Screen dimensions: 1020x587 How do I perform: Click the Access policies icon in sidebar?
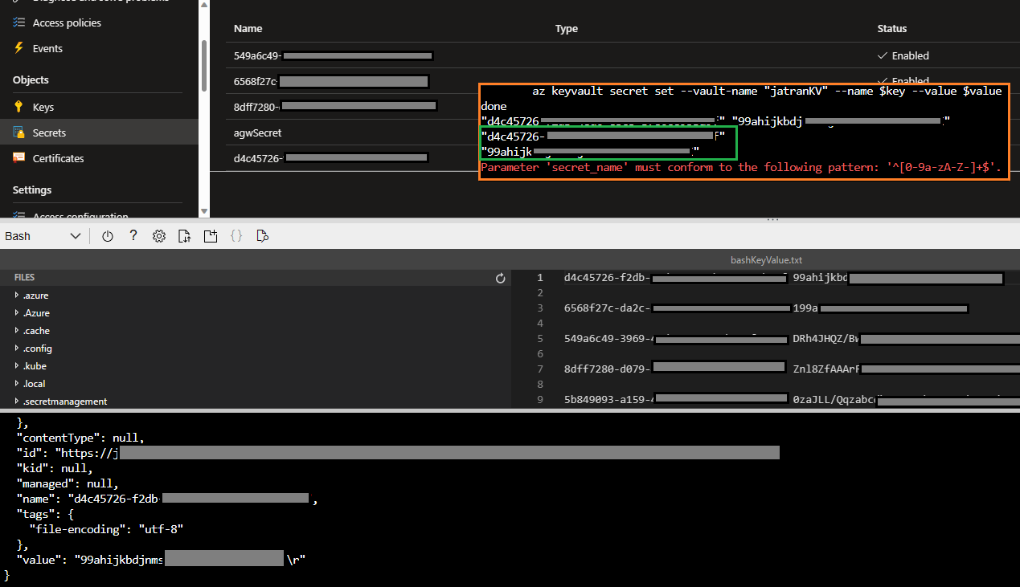[19, 22]
